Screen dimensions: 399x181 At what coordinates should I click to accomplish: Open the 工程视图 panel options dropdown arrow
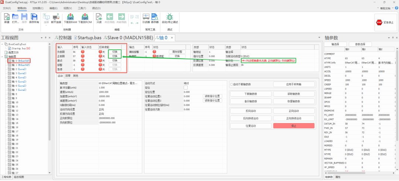[42, 38]
